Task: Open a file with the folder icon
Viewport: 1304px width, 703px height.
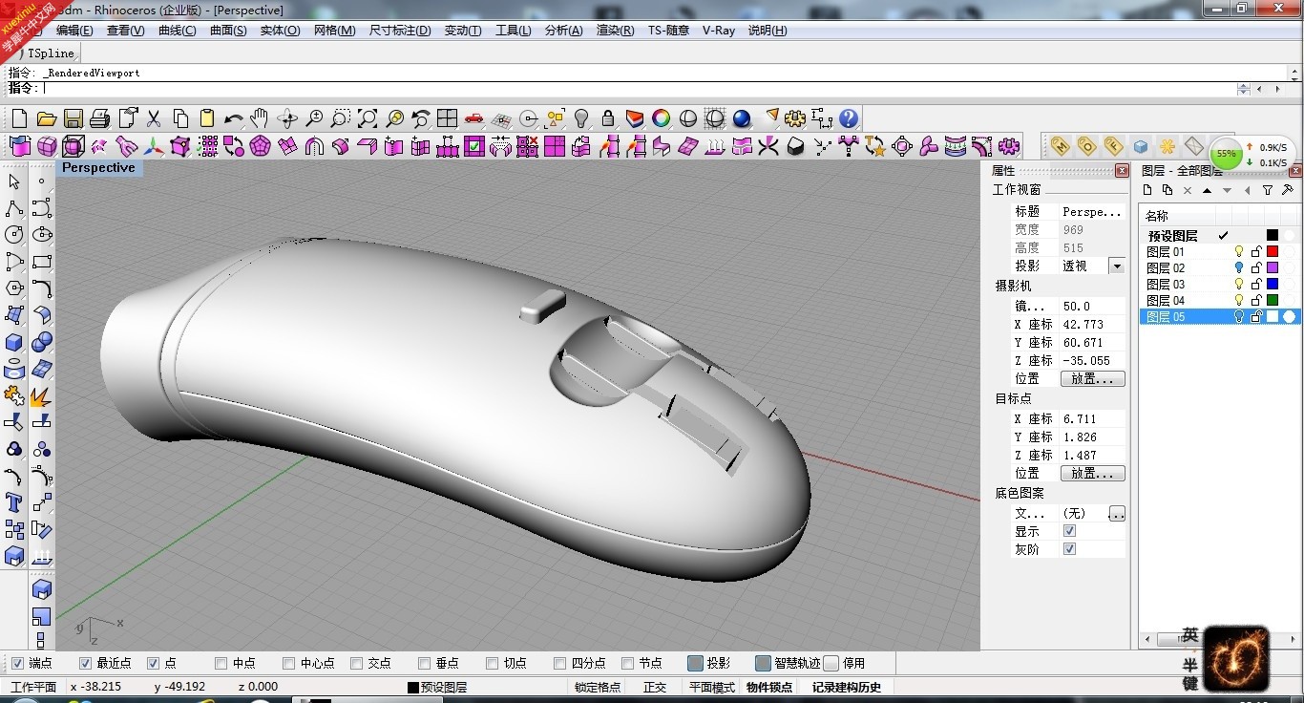Action: coord(46,118)
